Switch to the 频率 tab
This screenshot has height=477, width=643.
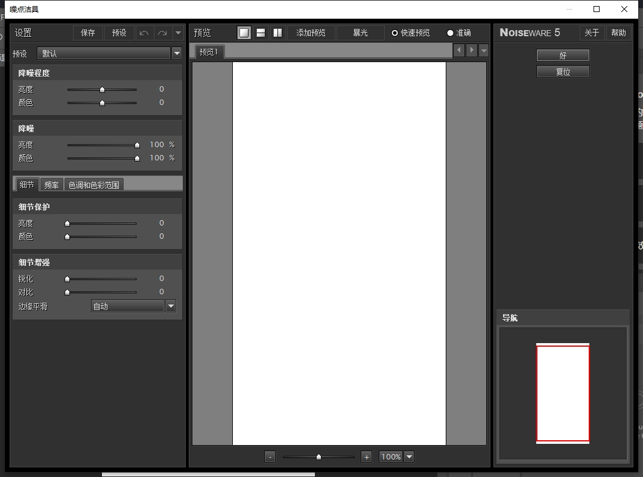pyautogui.click(x=52, y=184)
